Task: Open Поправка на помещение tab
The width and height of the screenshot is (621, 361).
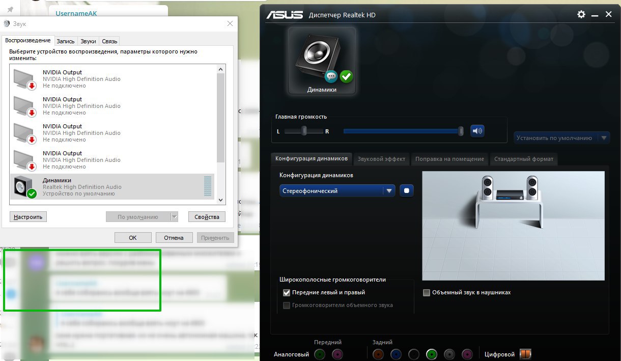Action: coord(449,159)
